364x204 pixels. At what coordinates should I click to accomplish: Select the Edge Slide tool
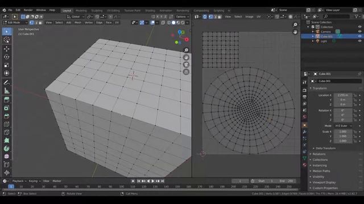click(x=7, y=165)
